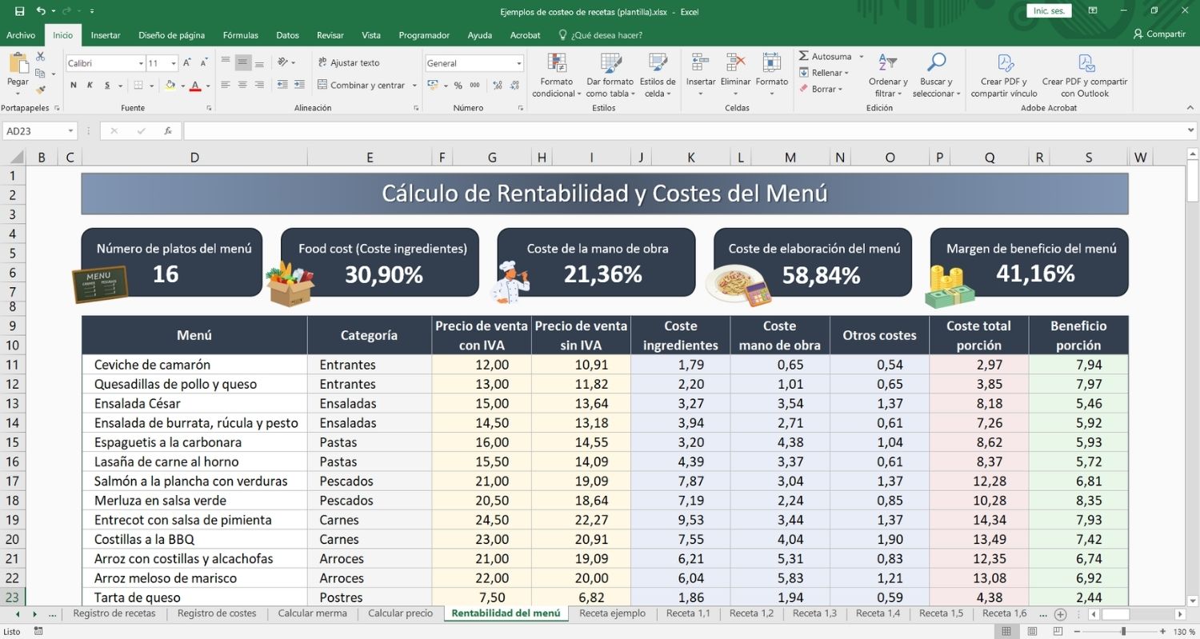Decrease font size with the small A icon
Screen dimensions: 1200x639
click(204, 62)
